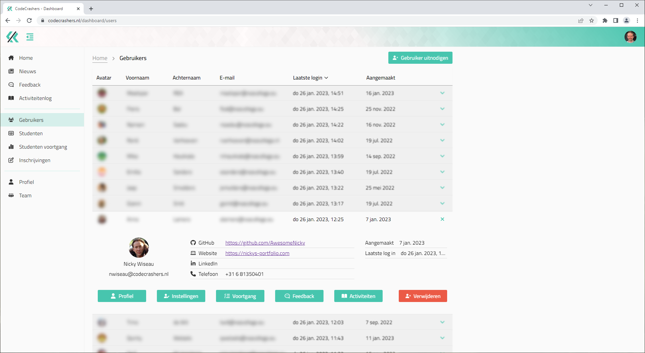Bookmark this page with the star icon
The height and width of the screenshot is (353, 645).
click(x=592, y=20)
